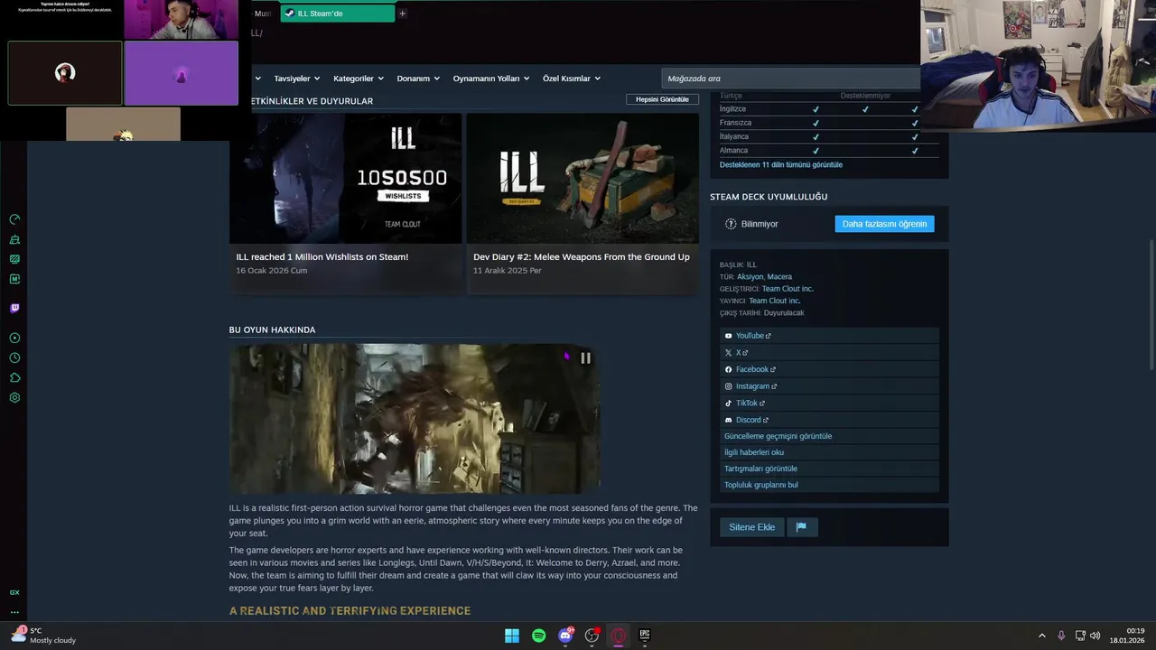
Task: Expand the Kategoriler dropdown menu
Action: [x=358, y=79]
